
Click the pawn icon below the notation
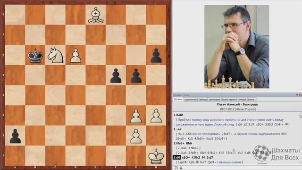[181, 168]
